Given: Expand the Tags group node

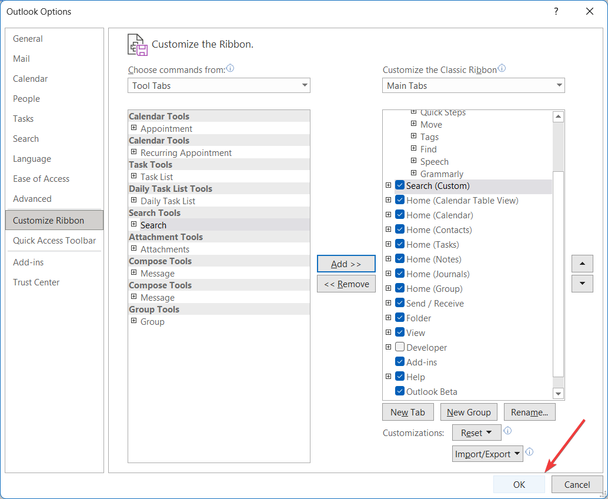Looking at the screenshot, I should click(414, 136).
